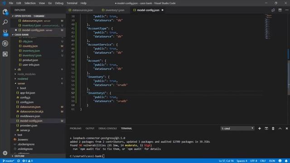The width and height of the screenshot is (290, 163).
Task: Switch to the Output panel tab
Action: coord(90,129)
